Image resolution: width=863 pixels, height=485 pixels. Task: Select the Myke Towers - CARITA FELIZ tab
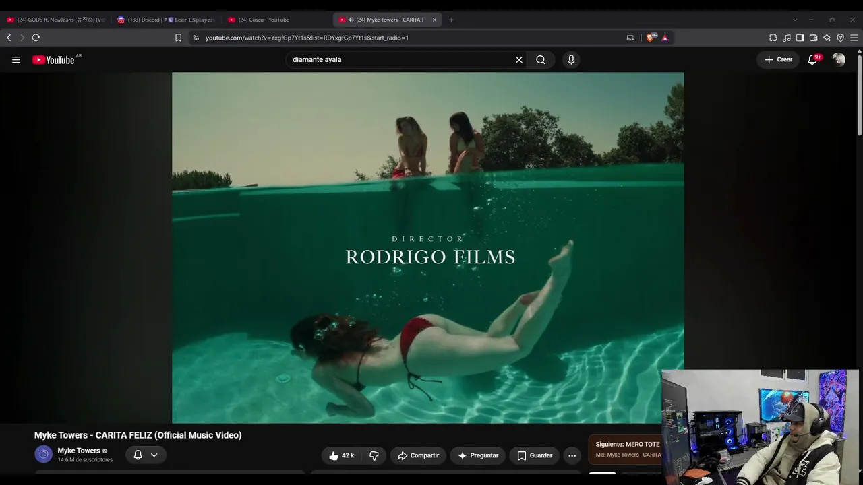click(x=387, y=20)
